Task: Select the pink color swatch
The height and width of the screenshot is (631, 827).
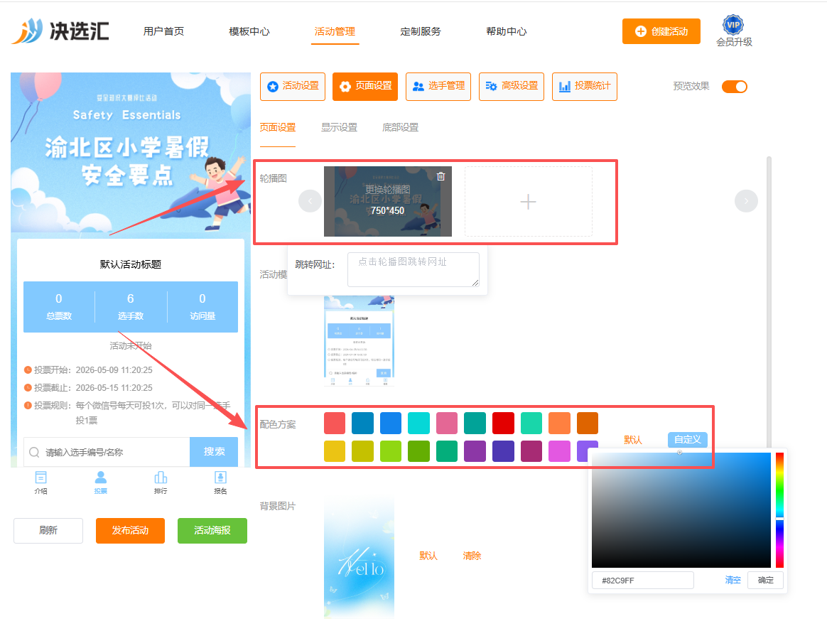Action: point(447,423)
